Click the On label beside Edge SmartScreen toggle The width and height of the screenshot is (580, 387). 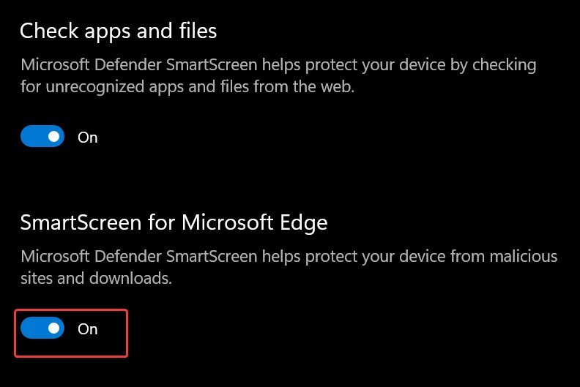coord(88,330)
